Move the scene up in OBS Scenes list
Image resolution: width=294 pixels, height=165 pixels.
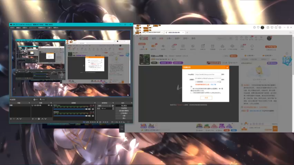coord(17,119)
